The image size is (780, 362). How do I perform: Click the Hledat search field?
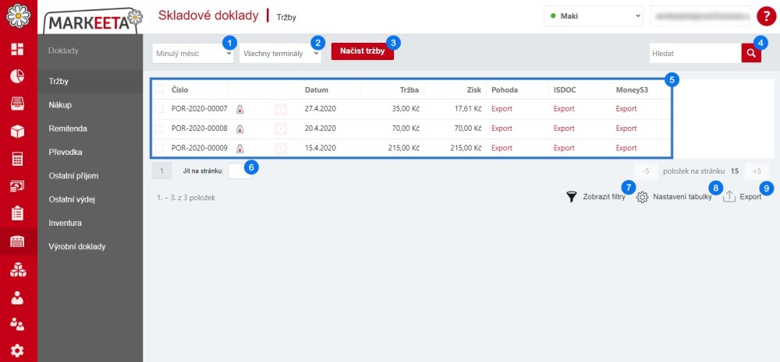(695, 53)
